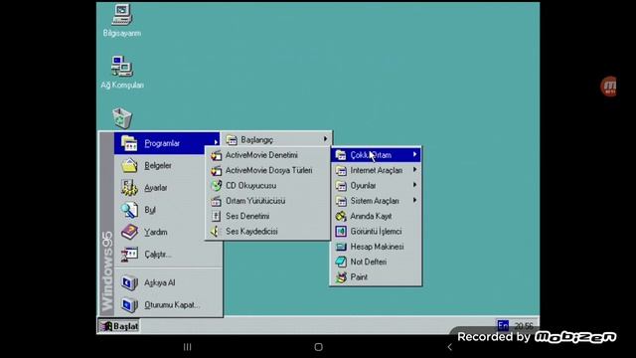
Task: Tap the Android home navigation button
Action: click(318, 347)
